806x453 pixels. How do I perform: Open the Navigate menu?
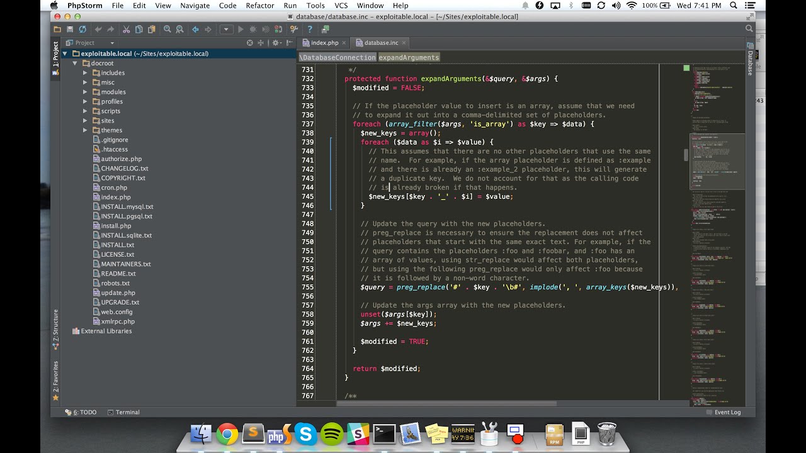195,6
